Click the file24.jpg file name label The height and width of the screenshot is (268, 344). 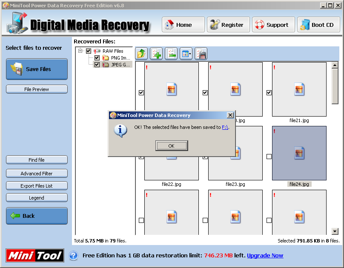click(299, 184)
